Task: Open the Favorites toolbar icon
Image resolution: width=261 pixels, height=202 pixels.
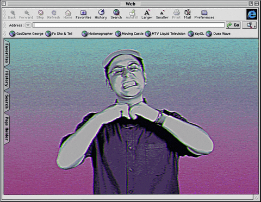Action: click(x=83, y=15)
